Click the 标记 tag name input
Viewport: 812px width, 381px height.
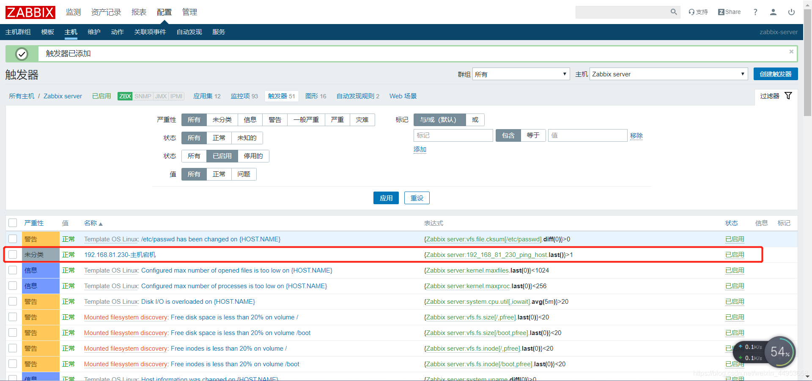tap(453, 135)
